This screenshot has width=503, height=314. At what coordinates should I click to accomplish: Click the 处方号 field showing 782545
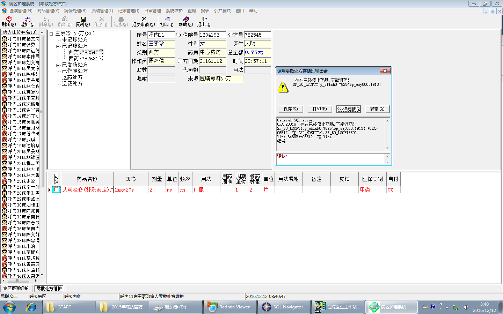[x=258, y=35]
